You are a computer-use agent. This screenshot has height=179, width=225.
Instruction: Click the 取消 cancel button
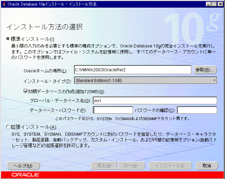tap(207, 166)
